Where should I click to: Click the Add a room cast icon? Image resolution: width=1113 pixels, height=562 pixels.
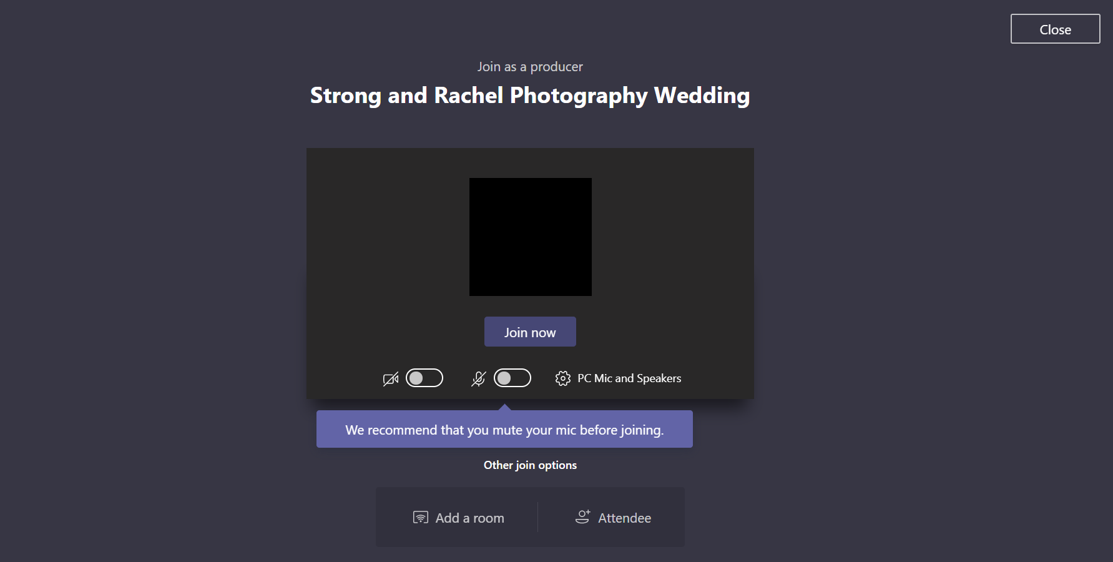pos(421,518)
